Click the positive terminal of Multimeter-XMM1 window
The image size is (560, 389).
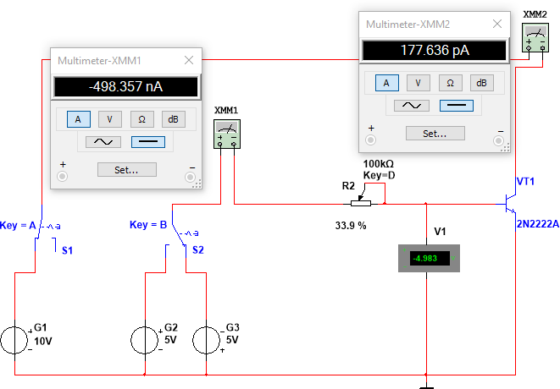(x=62, y=176)
